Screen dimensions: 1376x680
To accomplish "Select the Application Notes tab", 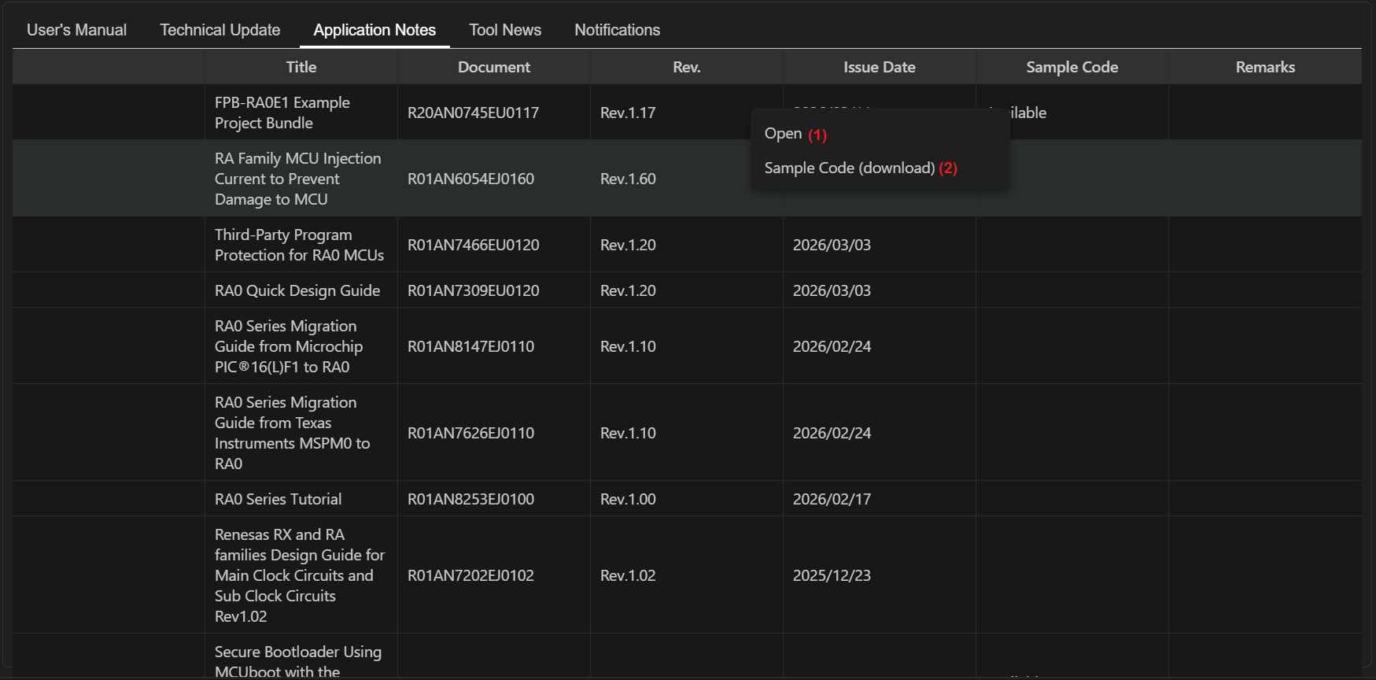I will 374,30.
